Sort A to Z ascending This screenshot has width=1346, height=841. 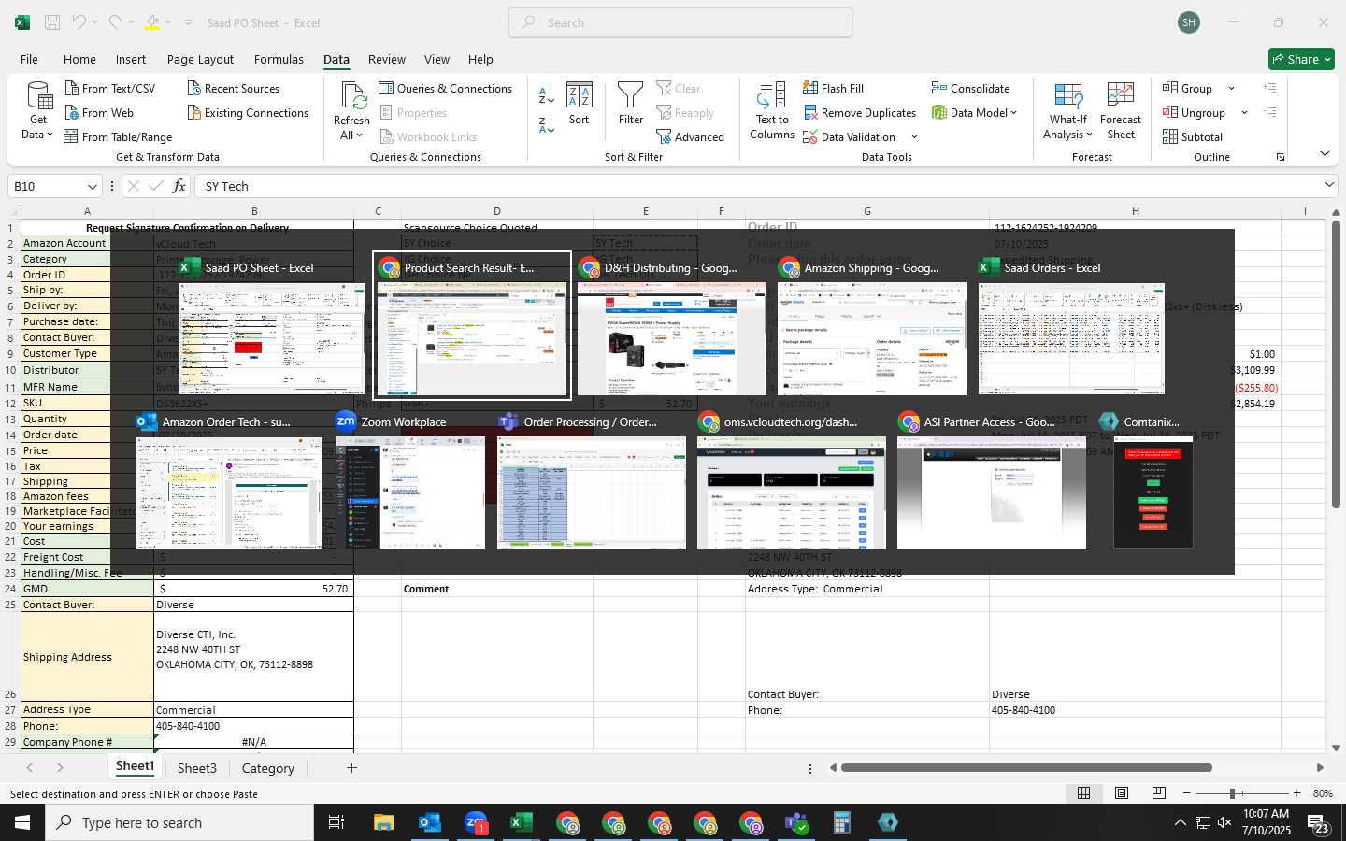coord(547,95)
